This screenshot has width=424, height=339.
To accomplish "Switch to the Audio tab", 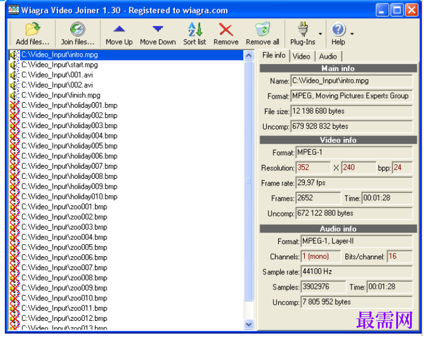I will click(x=328, y=56).
